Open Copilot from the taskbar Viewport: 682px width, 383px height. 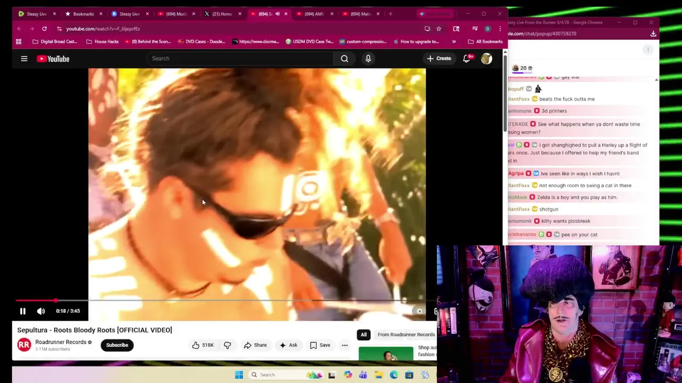[347, 375]
